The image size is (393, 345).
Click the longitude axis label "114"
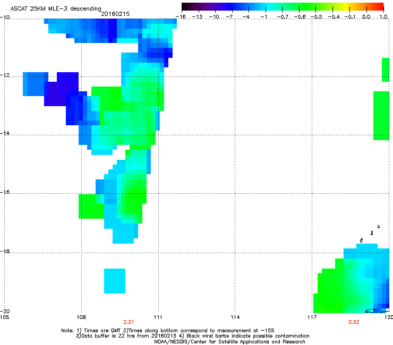pyautogui.click(x=235, y=317)
